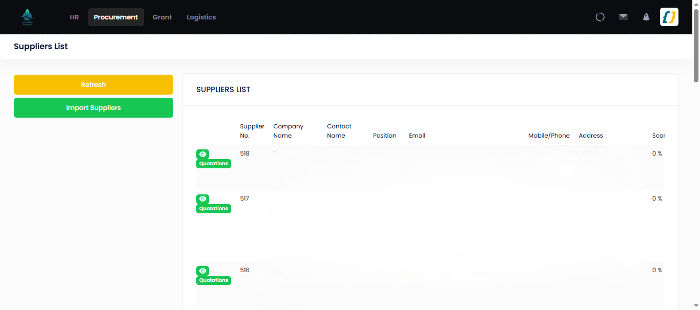700x310 pixels.
Task: Go to the Grant tab
Action: coord(162,17)
